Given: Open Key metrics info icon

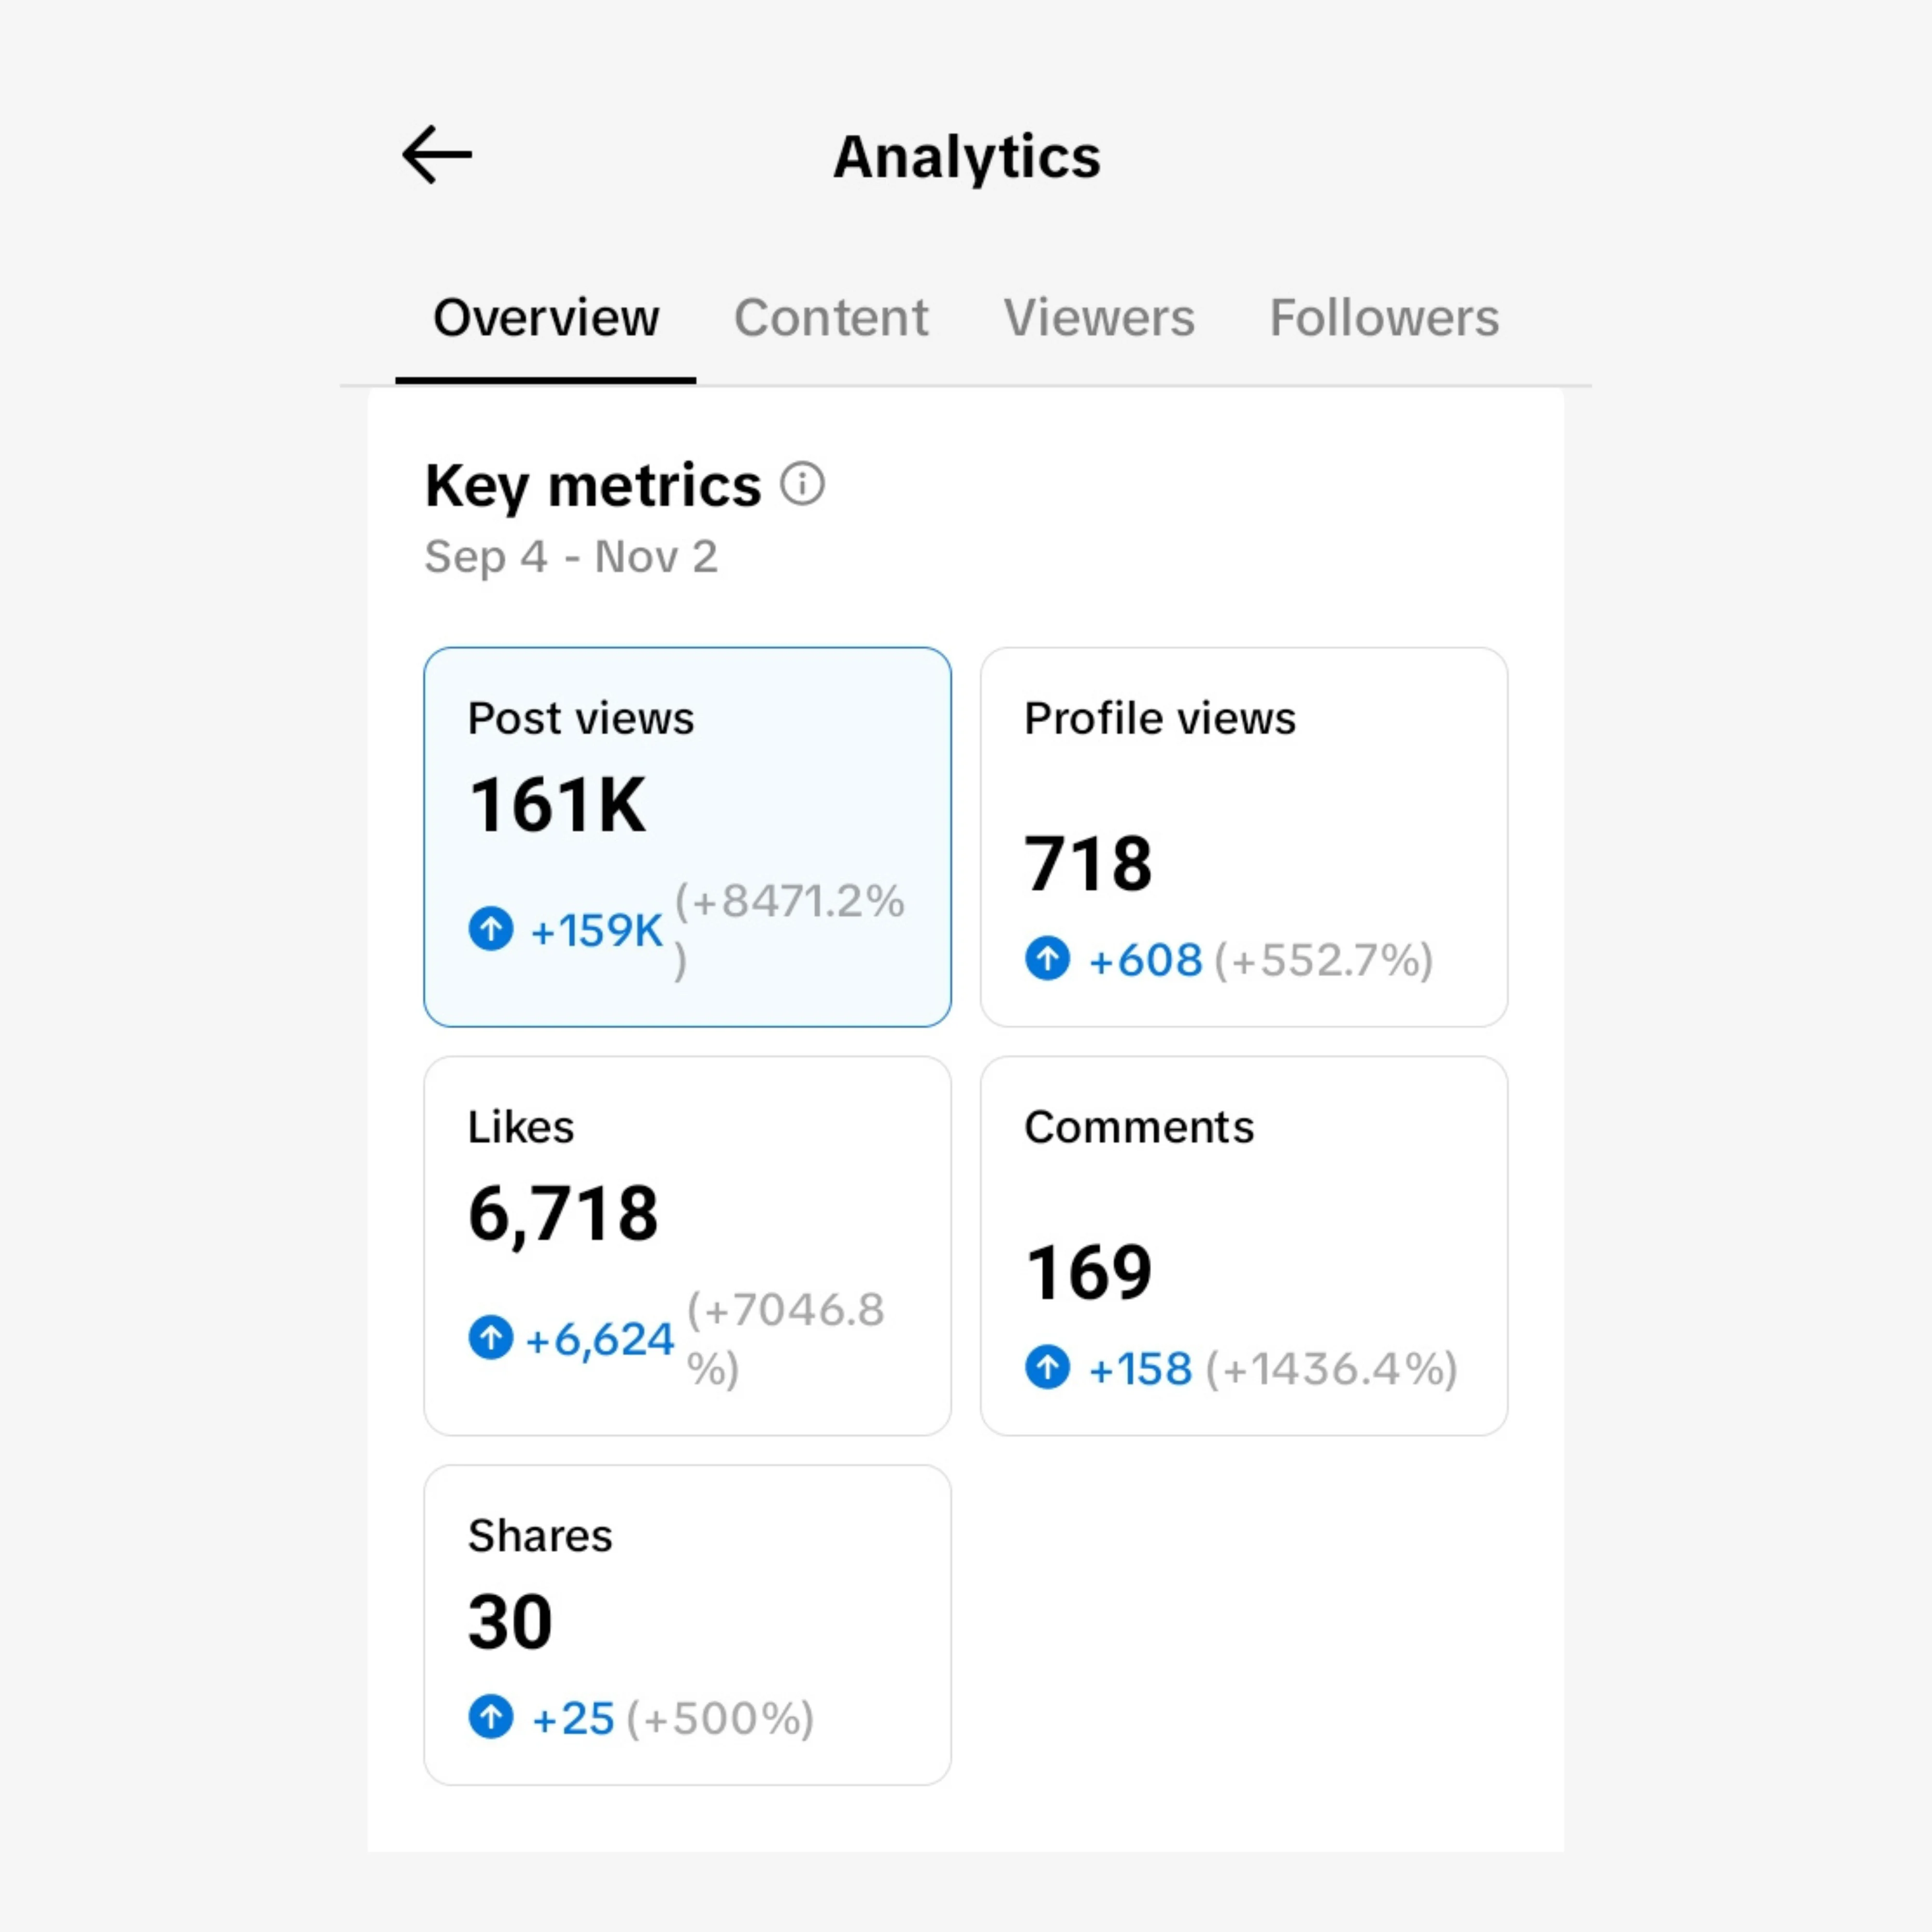Looking at the screenshot, I should 802,485.
